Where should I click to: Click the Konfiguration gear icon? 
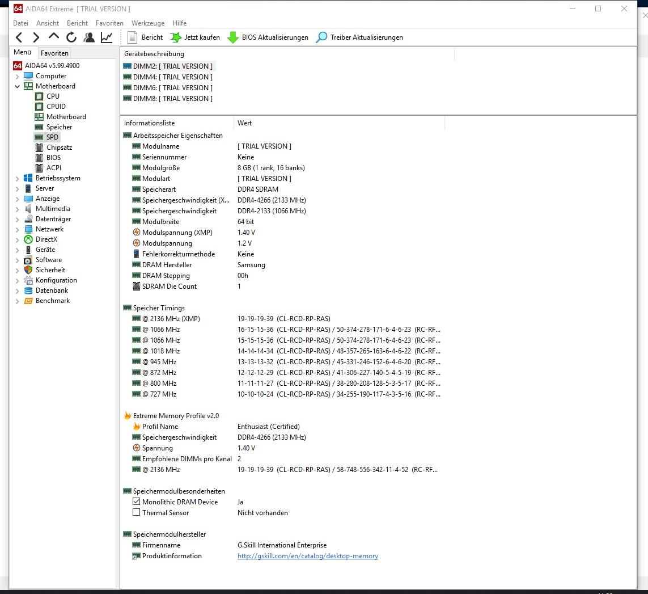pyautogui.click(x=28, y=280)
